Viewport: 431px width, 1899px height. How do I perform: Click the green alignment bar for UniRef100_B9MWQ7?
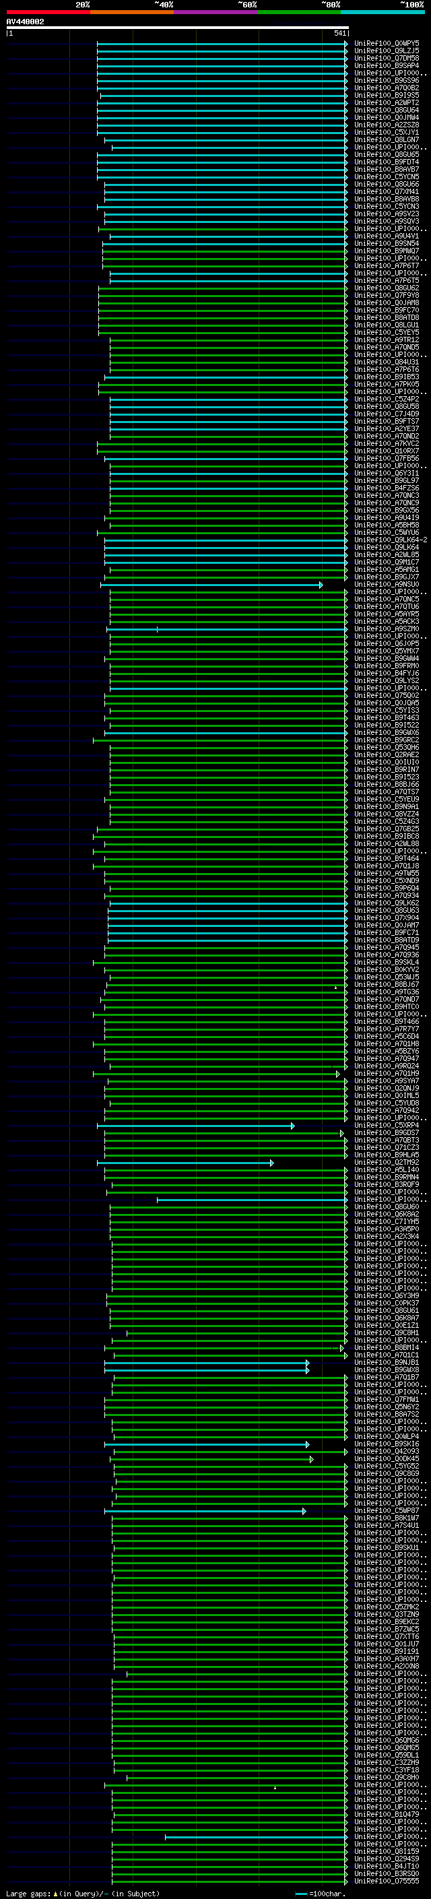(225, 251)
